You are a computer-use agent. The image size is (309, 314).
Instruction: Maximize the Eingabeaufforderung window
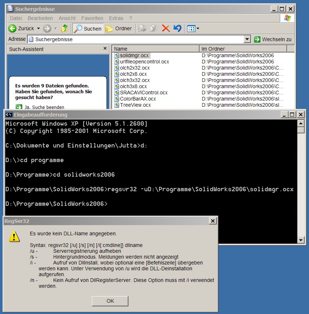point(292,114)
